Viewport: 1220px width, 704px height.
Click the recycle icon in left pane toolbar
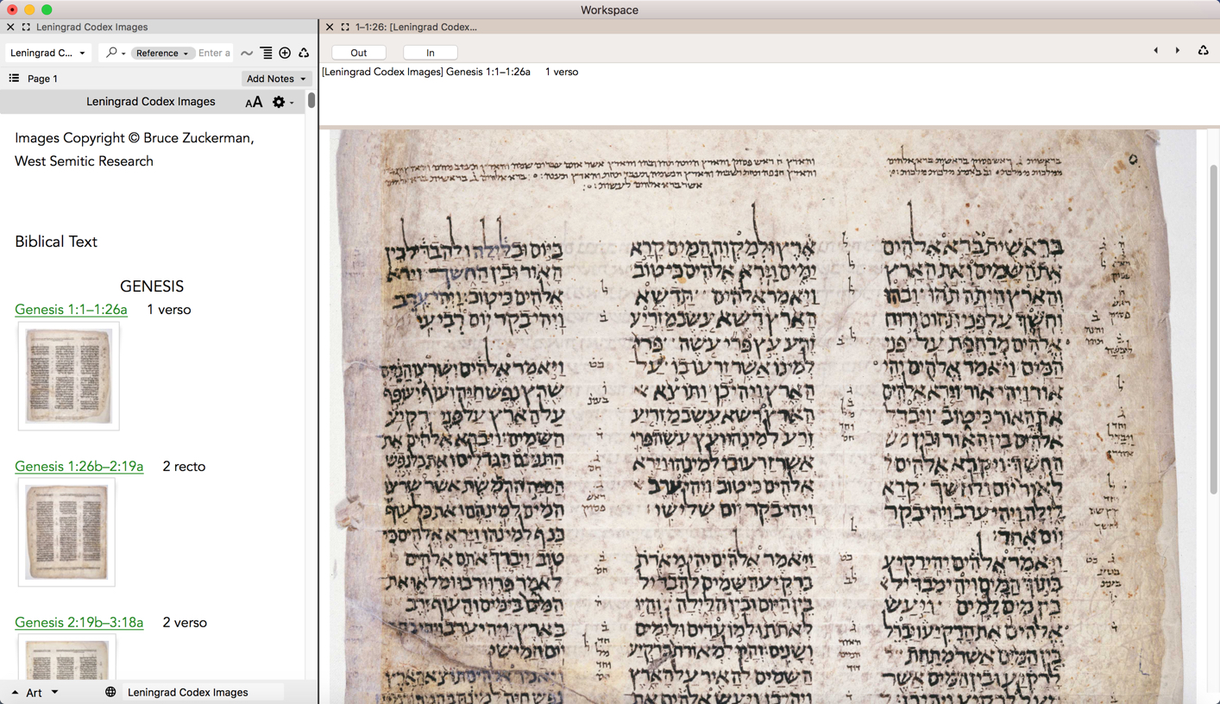(x=304, y=53)
